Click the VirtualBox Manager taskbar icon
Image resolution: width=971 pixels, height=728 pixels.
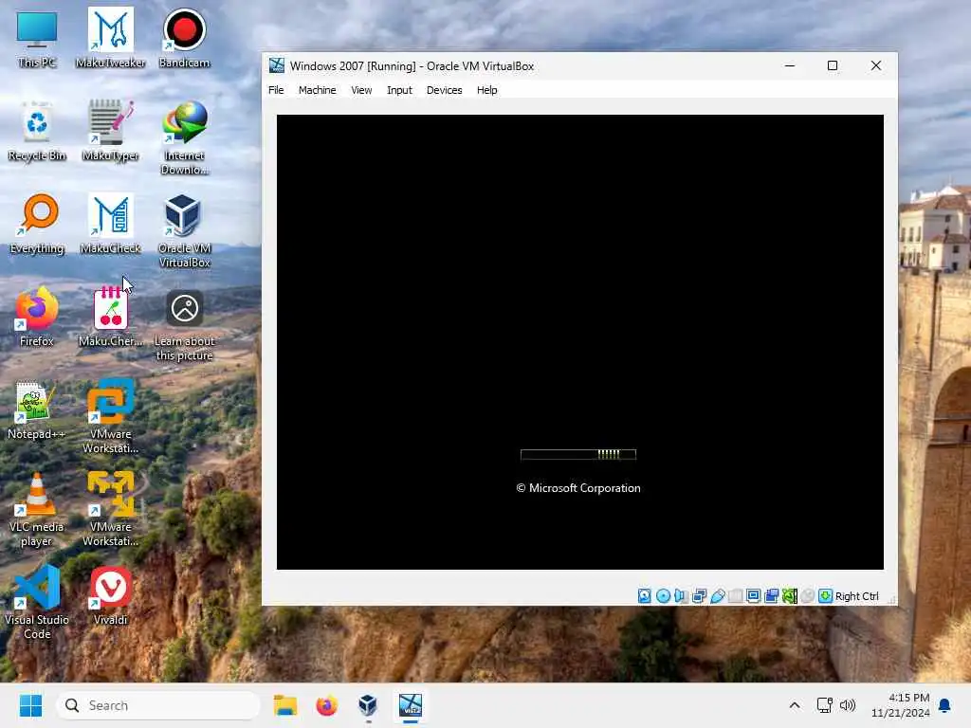coord(368,705)
